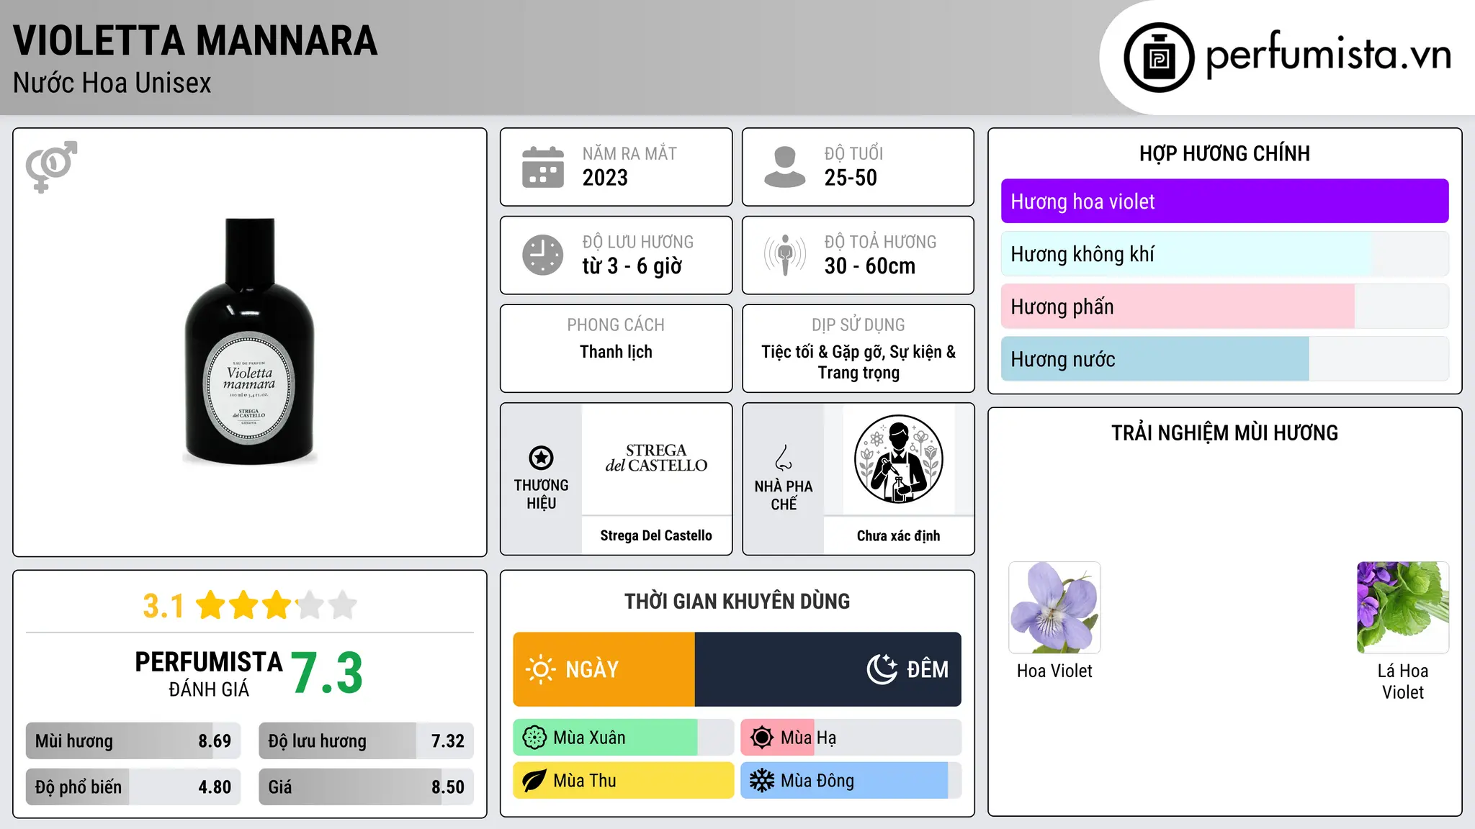Click the longevity value từ 3 - 6 giờ
1475x829 pixels.
632,266
